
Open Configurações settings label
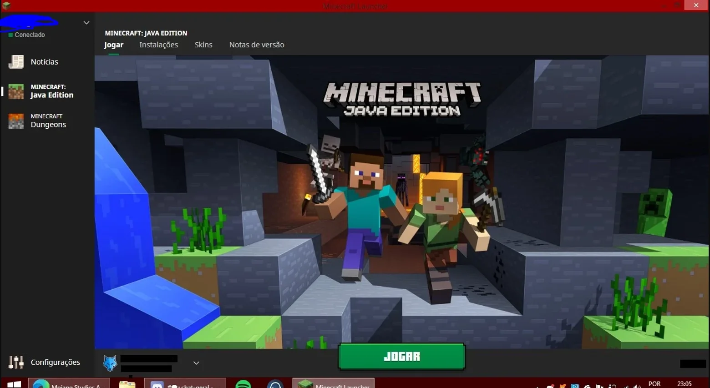(x=56, y=362)
